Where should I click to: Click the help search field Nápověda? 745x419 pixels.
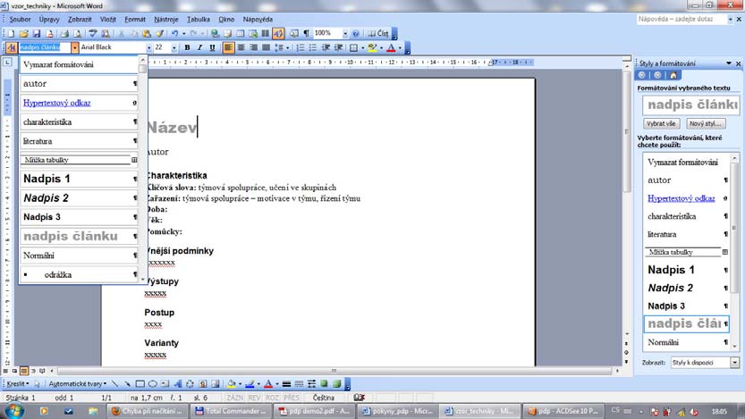pyautogui.click(x=682, y=20)
